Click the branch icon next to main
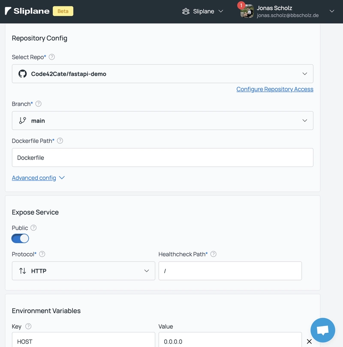343x347 pixels. click(22, 121)
